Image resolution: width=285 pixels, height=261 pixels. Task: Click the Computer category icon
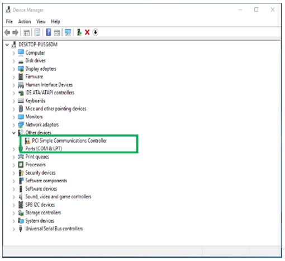pyautogui.click(x=21, y=53)
